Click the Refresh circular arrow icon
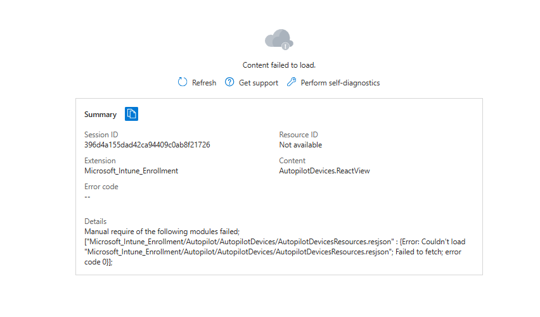The height and width of the screenshot is (317, 540). tap(183, 82)
